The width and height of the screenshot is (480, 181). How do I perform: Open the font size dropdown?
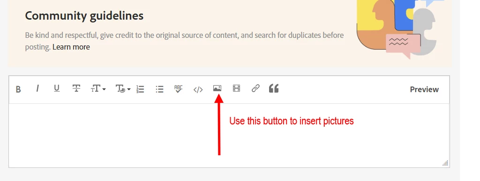(x=98, y=89)
